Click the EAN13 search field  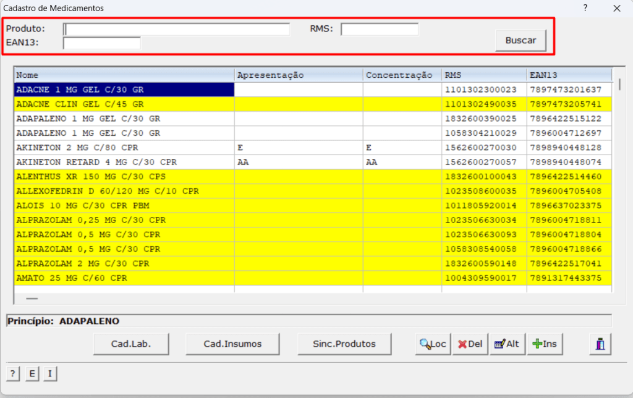coord(102,43)
